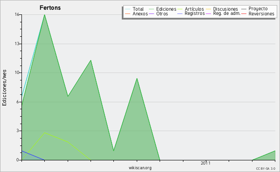280x172 pixels.
Task: Select the Reg. de adm. legend label
Action: [x=227, y=13]
